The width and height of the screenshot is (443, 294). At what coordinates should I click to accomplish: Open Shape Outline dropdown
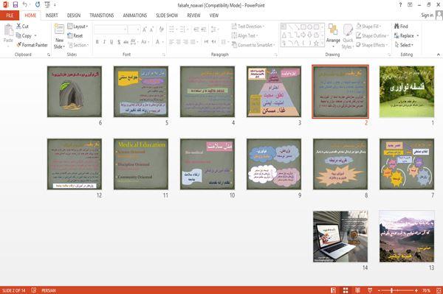click(x=372, y=35)
